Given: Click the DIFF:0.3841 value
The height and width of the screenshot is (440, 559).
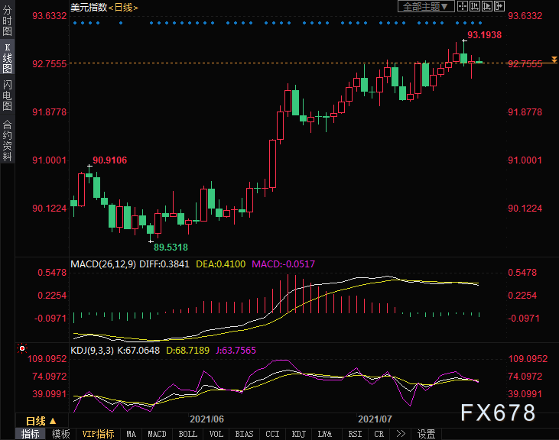Looking at the screenshot, I should tap(164, 264).
